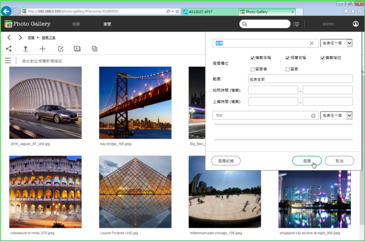Viewport: 365px width, 241px height.
Task: Uncheck the 相簿名稱 checkbox
Action: click(x=288, y=58)
